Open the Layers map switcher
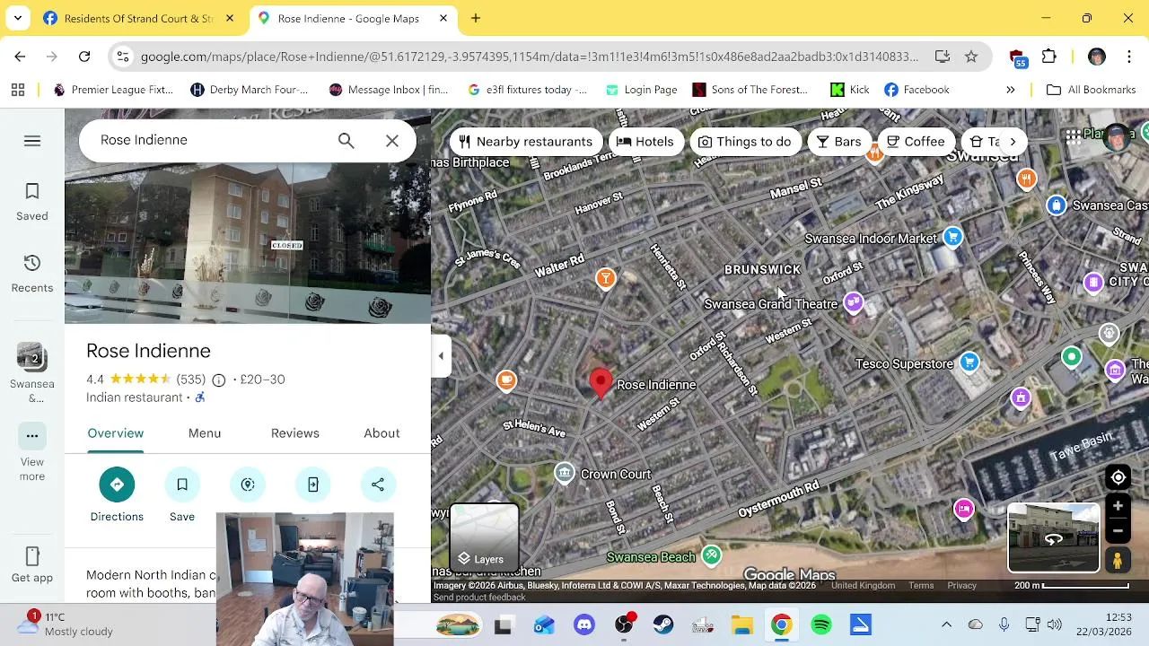This screenshot has height=646, width=1149. [x=484, y=538]
